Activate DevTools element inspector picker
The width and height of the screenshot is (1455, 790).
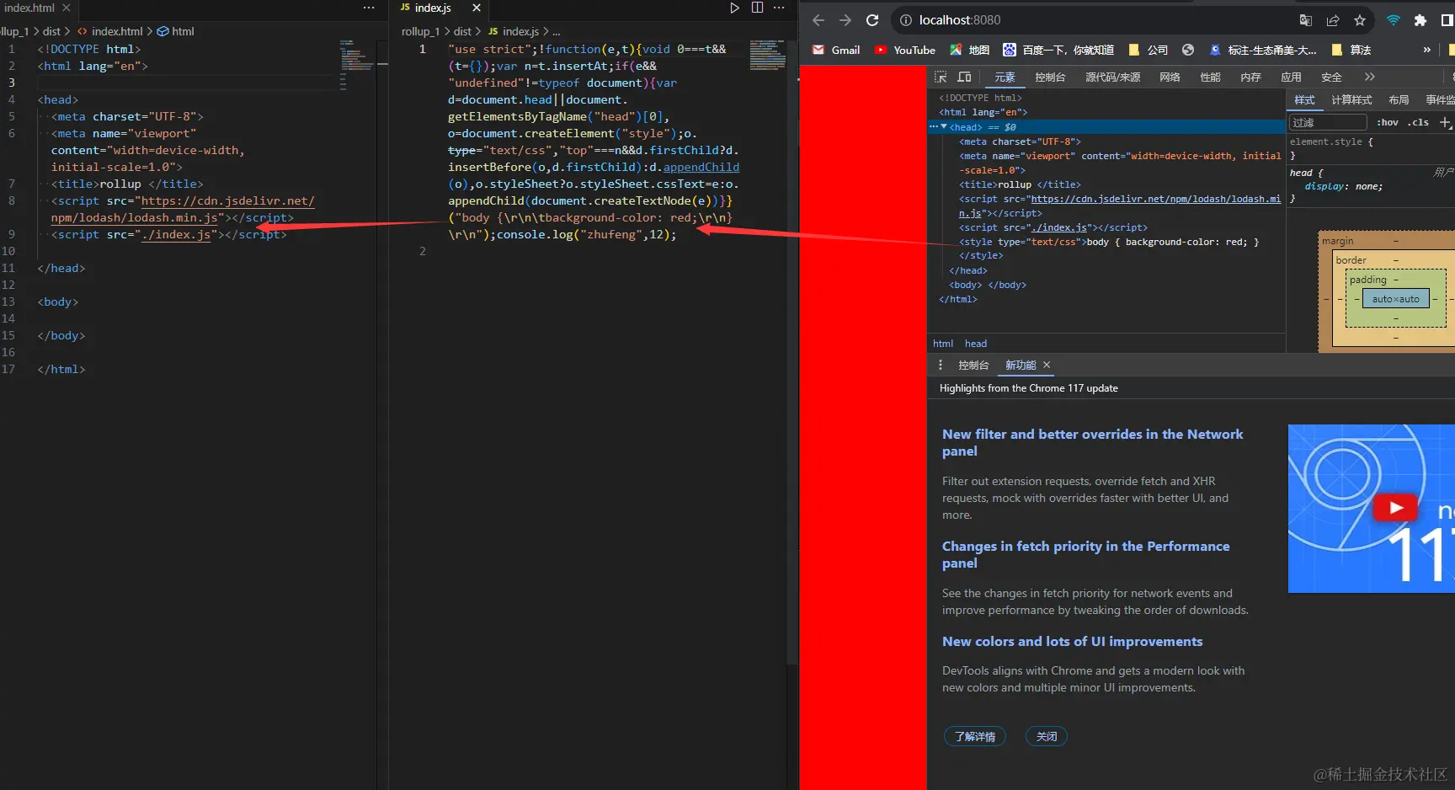pos(941,77)
